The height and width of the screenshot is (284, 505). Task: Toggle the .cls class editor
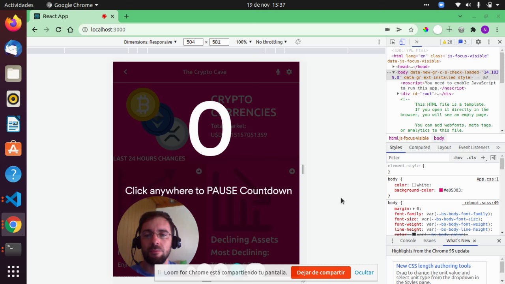(x=471, y=158)
